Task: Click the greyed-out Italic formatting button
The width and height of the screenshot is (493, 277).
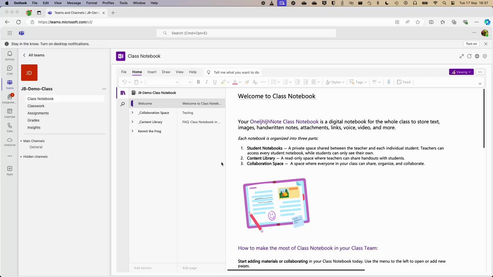Action: pyautogui.click(x=206, y=82)
